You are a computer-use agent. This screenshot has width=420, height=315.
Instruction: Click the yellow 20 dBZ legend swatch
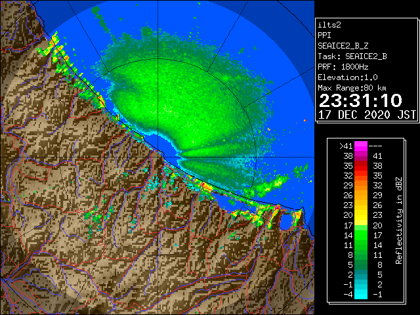361,215
